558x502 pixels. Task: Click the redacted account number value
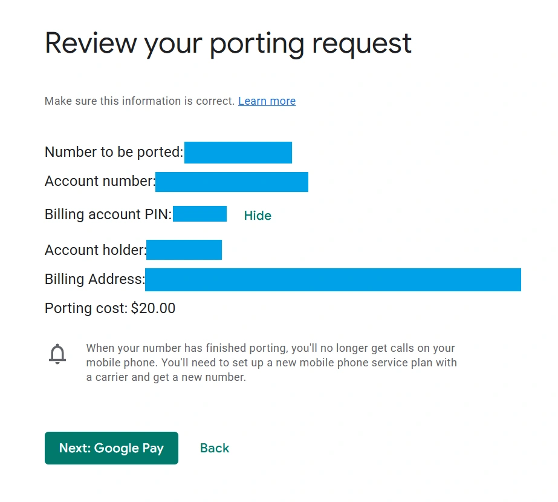pyautogui.click(x=232, y=182)
